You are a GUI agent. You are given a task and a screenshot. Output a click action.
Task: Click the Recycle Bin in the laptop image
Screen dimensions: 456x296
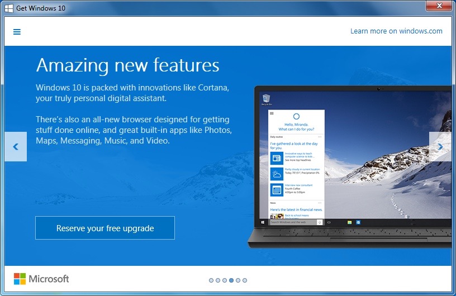(x=267, y=99)
